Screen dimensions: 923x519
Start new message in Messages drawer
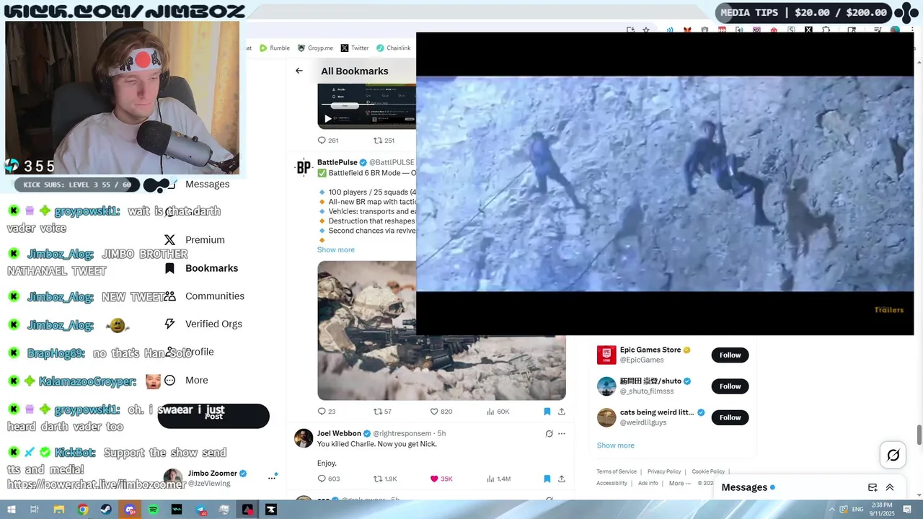[873, 487]
